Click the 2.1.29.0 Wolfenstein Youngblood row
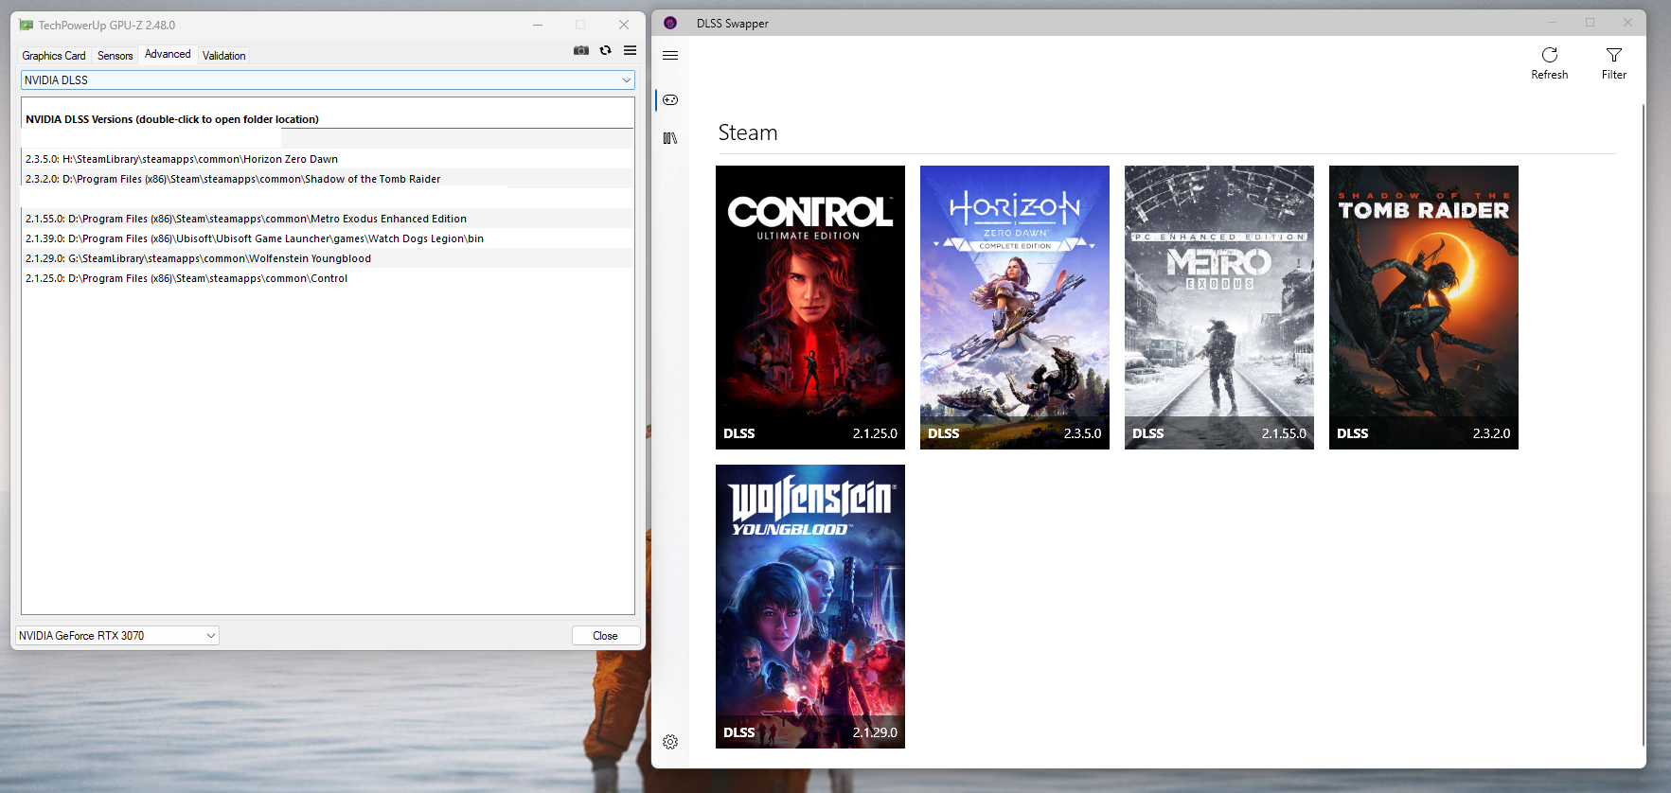The width and height of the screenshot is (1671, 793). pyautogui.click(x=328, y=258)
